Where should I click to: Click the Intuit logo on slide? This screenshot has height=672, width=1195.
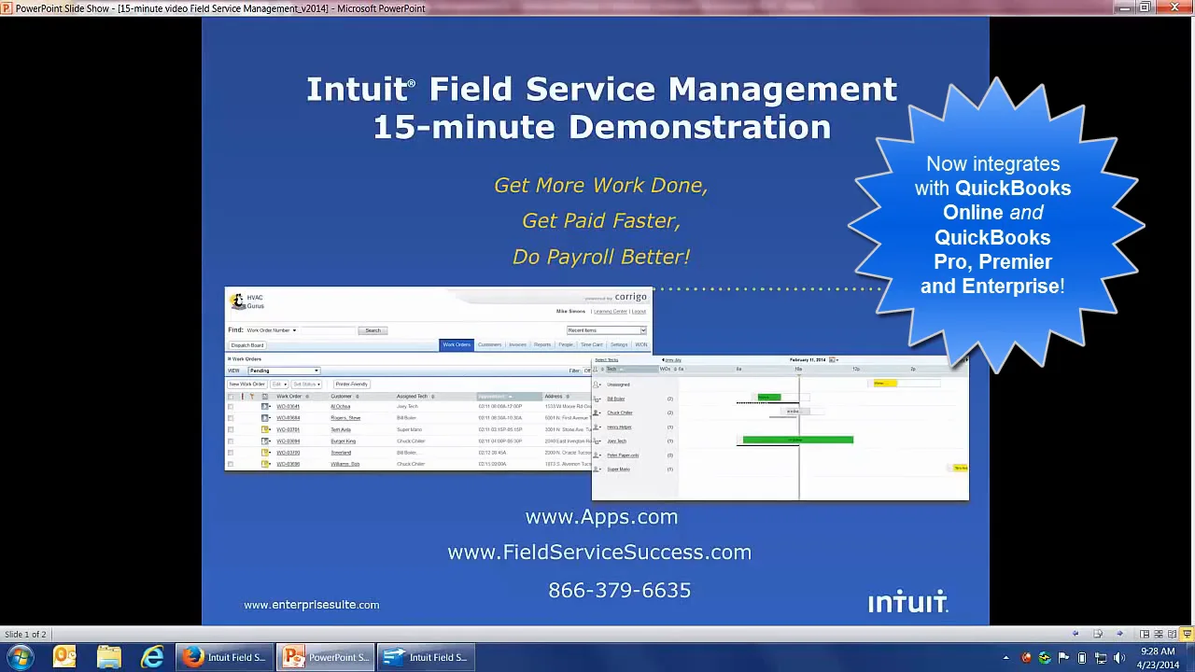tap(908, 602)
